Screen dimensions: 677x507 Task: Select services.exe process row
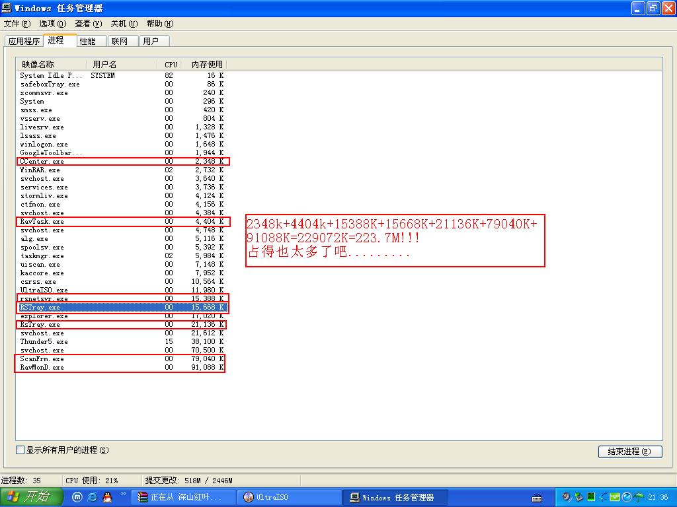point(122,187)
